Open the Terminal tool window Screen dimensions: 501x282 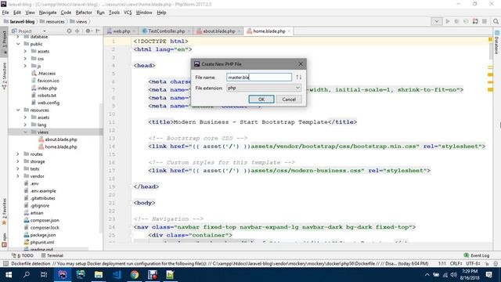point(52,255)
